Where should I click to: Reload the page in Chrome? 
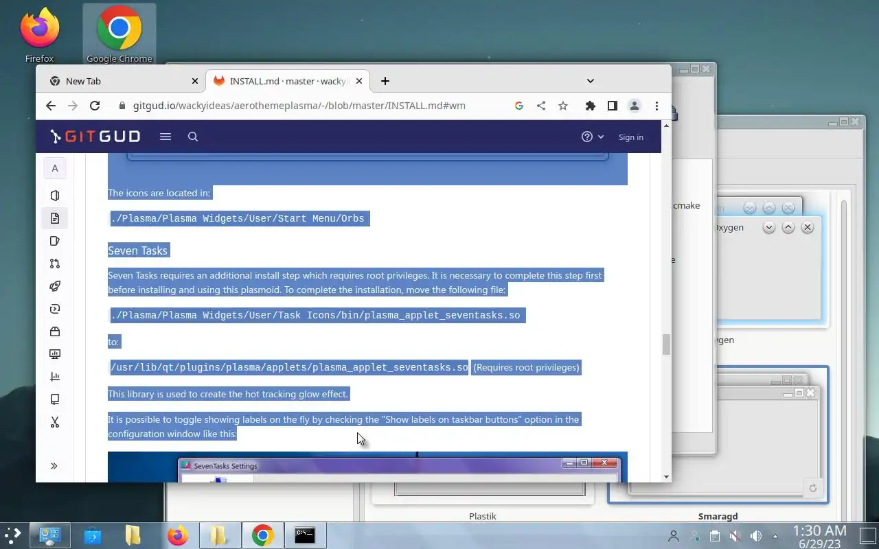[95, 106]
